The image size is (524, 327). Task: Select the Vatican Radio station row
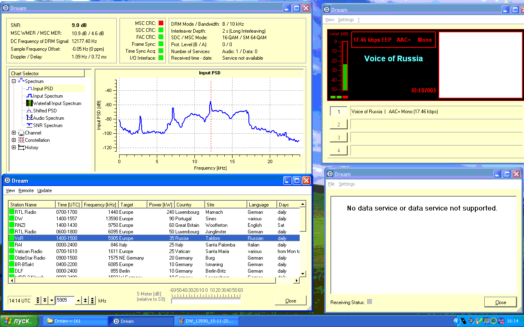click(x=154, y=251)
